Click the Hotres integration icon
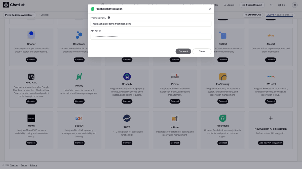302x169 pixels. click(x=79, y=77)
